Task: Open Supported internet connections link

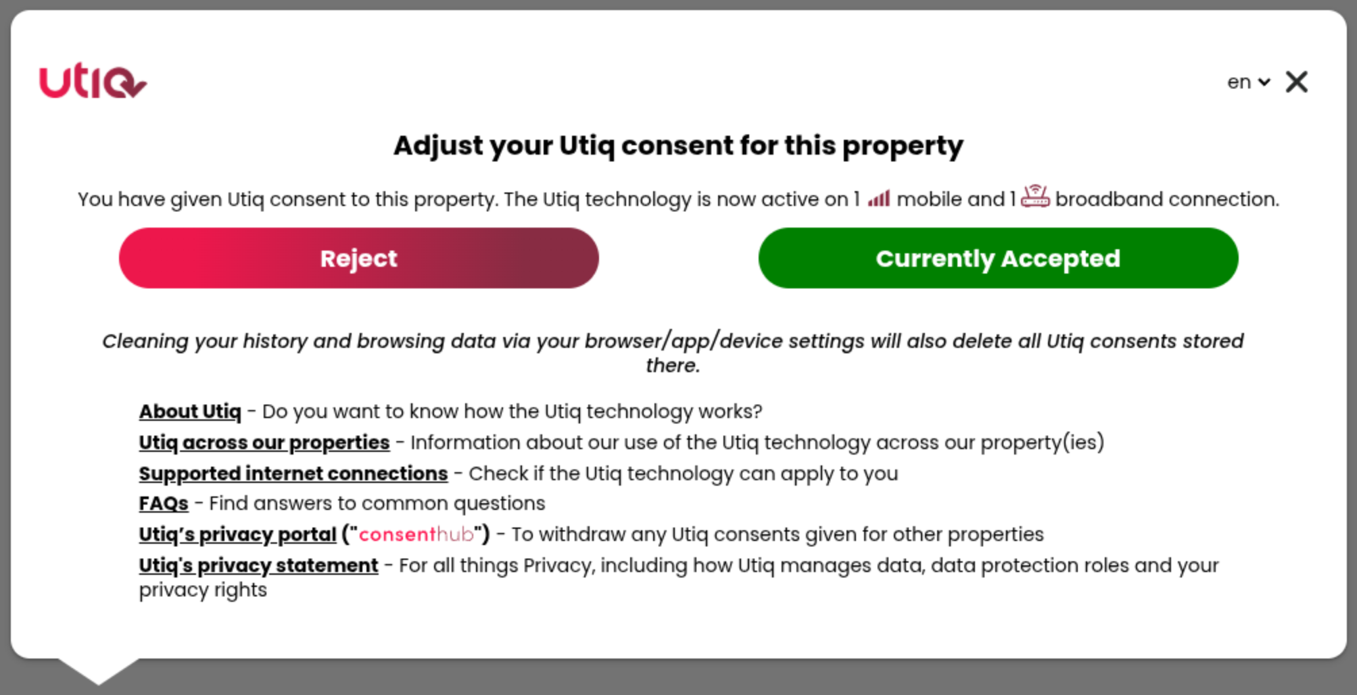Action: tap(293, 473)
